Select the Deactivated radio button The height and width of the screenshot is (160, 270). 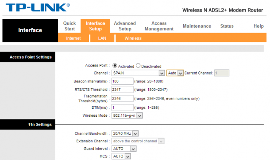click(x=138, y=66)
